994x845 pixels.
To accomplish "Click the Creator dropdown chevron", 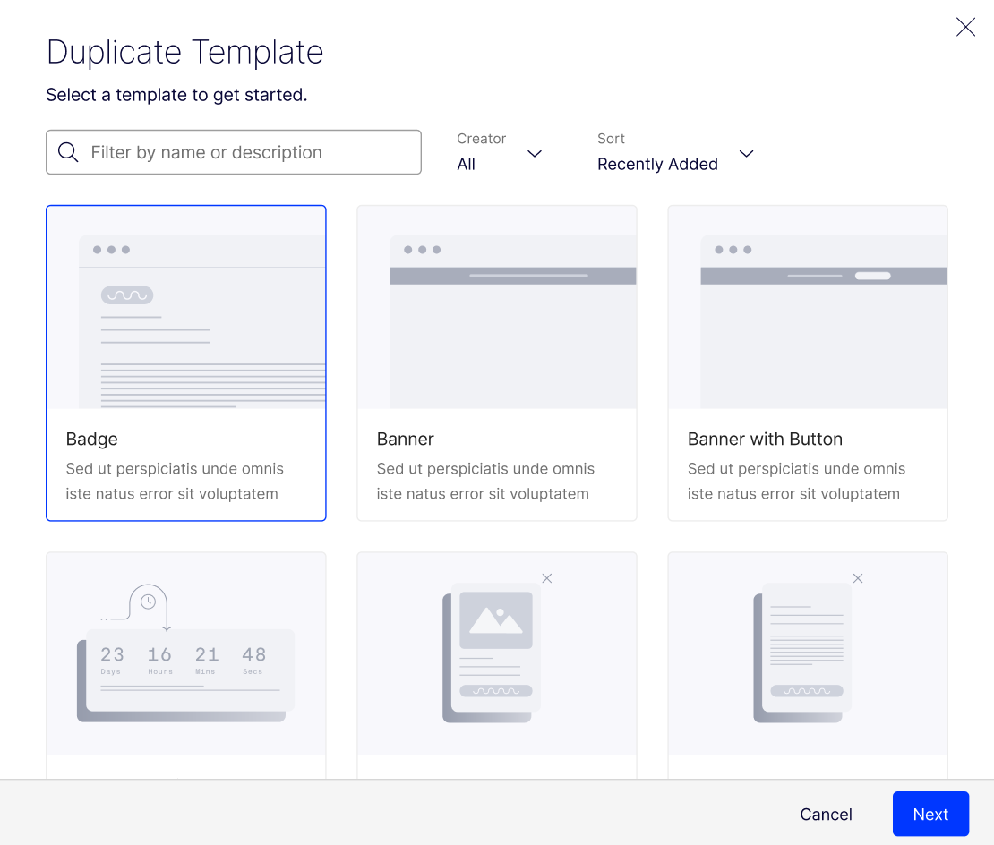I will click(x=535, y=154).
